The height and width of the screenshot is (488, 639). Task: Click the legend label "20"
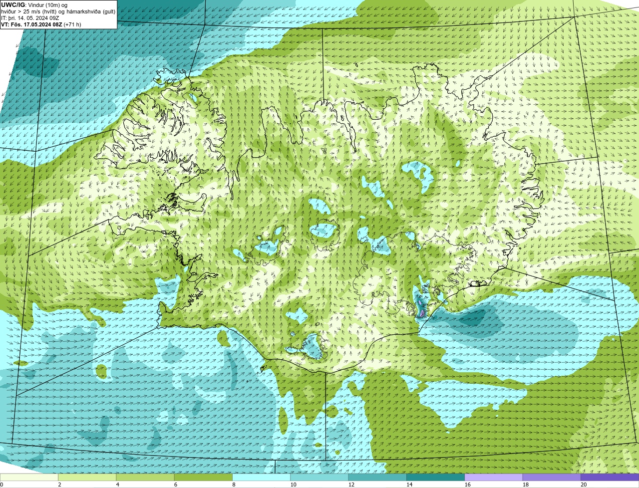click(x=584, y=485)
